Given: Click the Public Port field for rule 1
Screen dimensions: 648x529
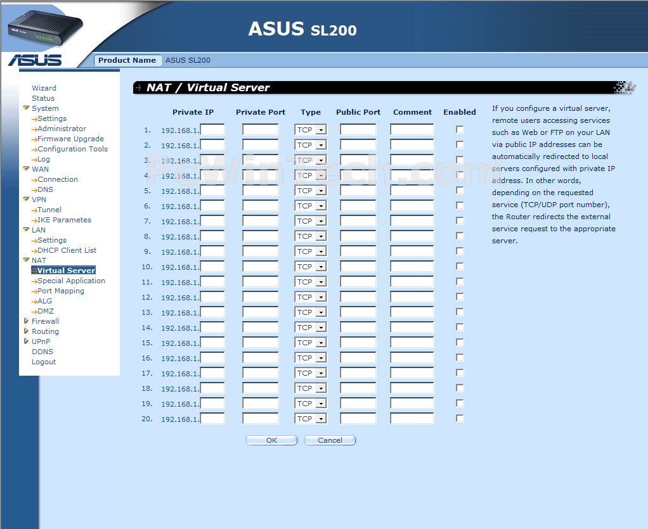Looking at the screenshot, I should (x=358, y=130).
